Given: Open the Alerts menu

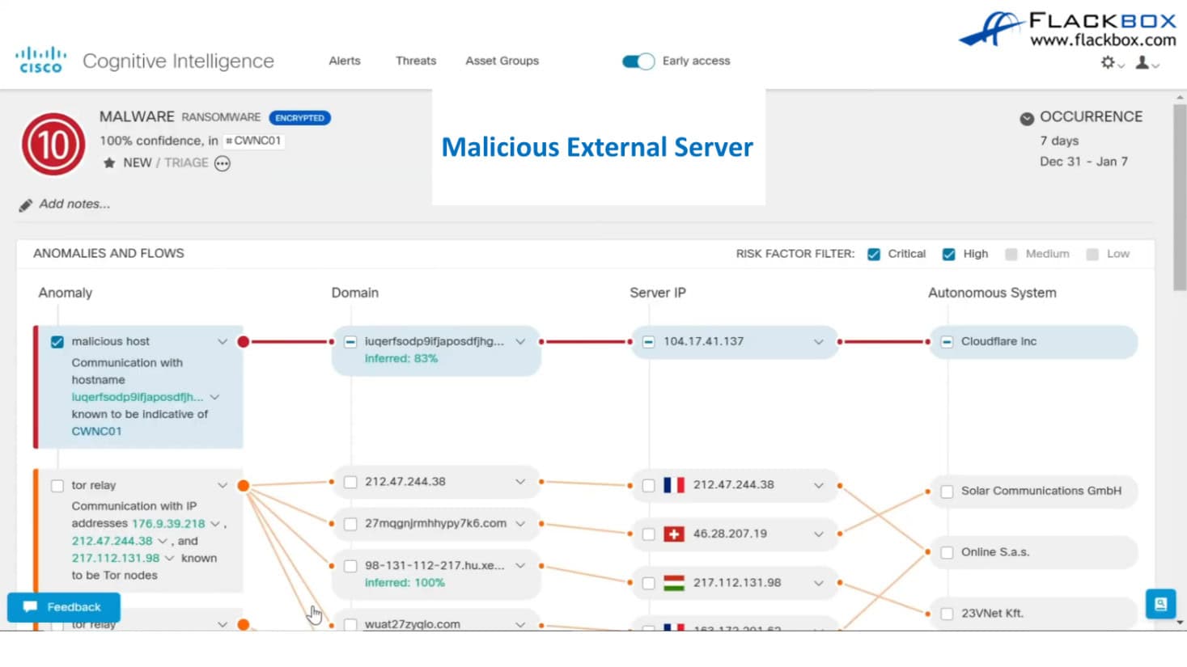Looking at the screenshot, I should [344, 61].
